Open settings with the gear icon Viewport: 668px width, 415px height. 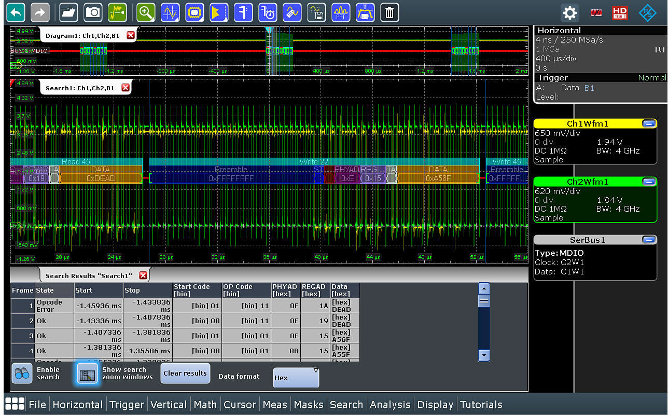[x=570, y=13]
